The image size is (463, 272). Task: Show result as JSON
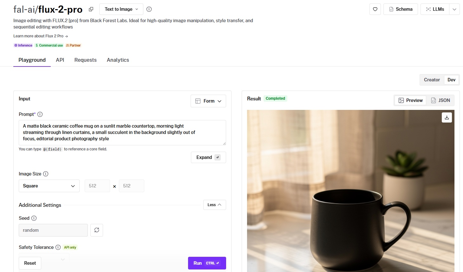tap(440, 100)
